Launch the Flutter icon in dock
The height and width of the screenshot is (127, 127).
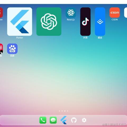[63, 120]
